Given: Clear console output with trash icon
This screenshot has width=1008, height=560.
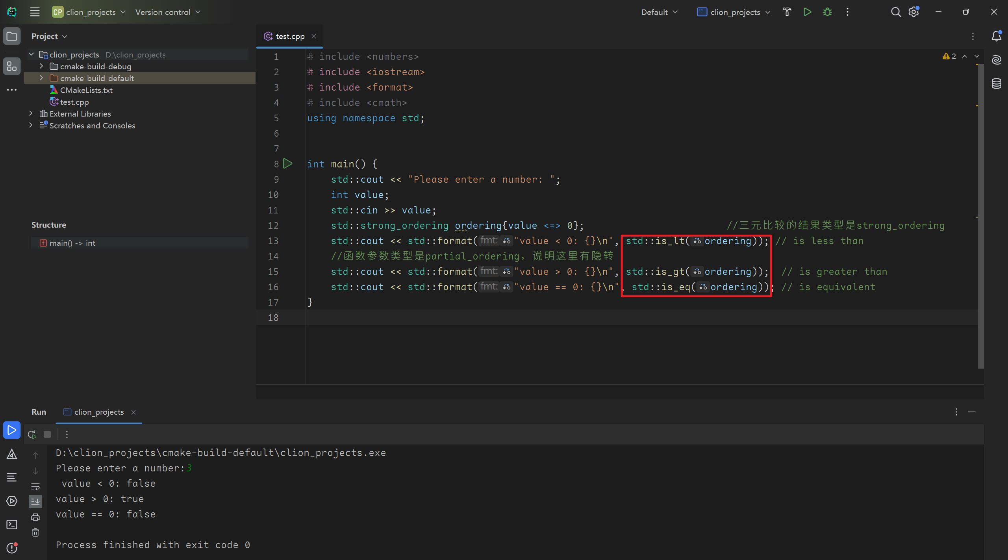Looking at the screenshot, I should (x=35, y=532).
